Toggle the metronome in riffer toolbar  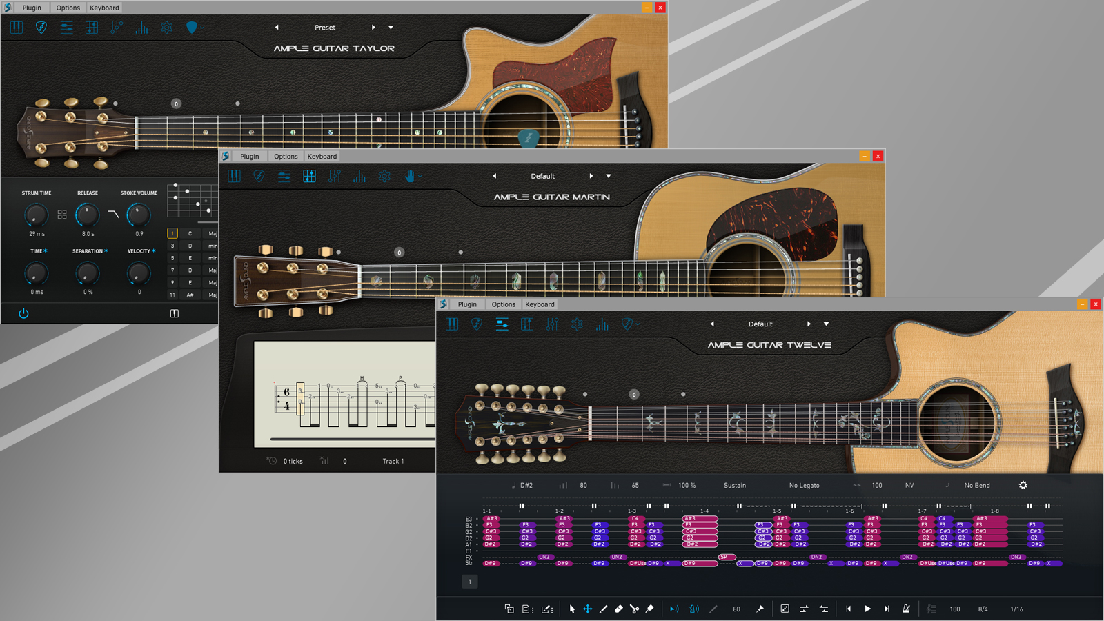pos(906,609)
